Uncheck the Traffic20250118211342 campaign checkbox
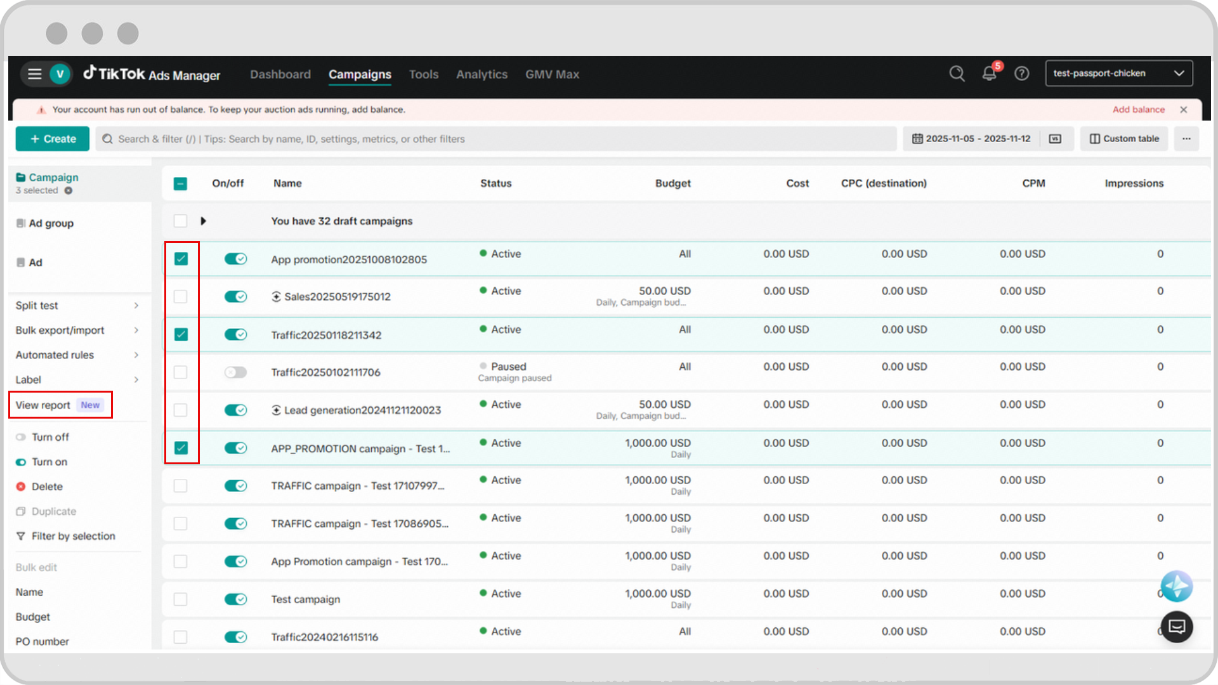Screen dimensions: 1218x685 [181, 334]
